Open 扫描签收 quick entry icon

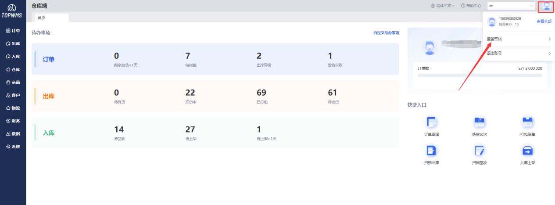[479, 151]
